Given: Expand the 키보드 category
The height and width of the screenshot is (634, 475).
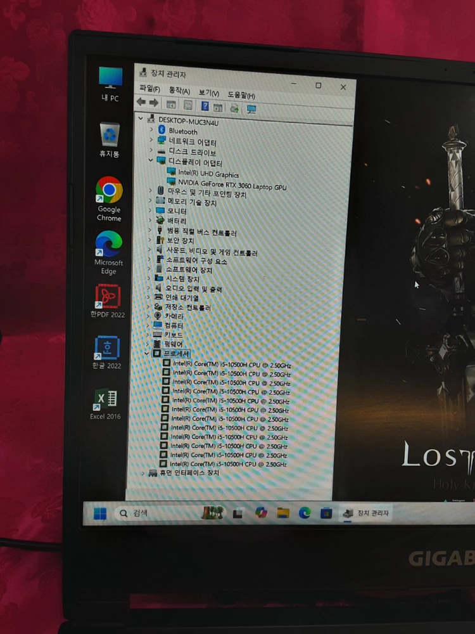Looking at the screenshot, I should [x=148, y=334].
